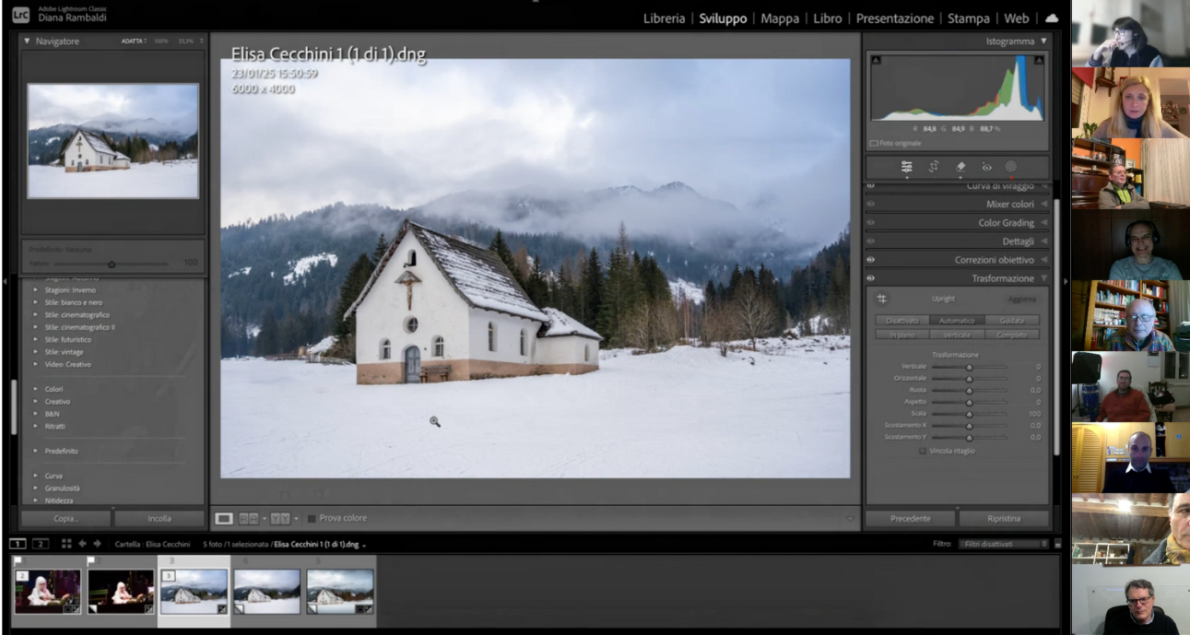This screenshot has height=635, width=1190.
Task: Check the Foto originale box
Action: tap(874, 143)
